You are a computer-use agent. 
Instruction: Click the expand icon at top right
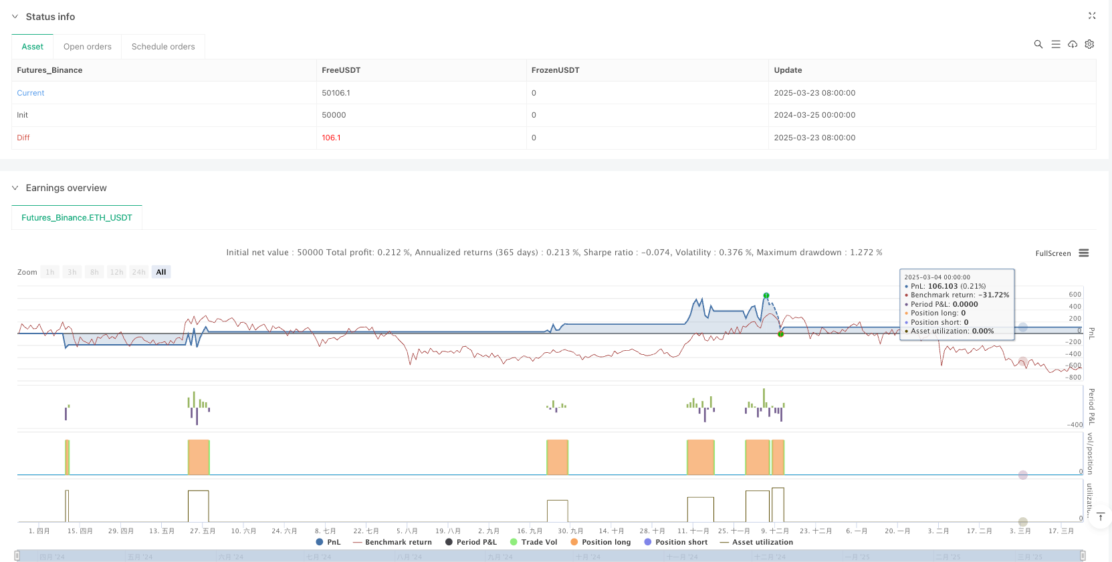[1091, 16]
